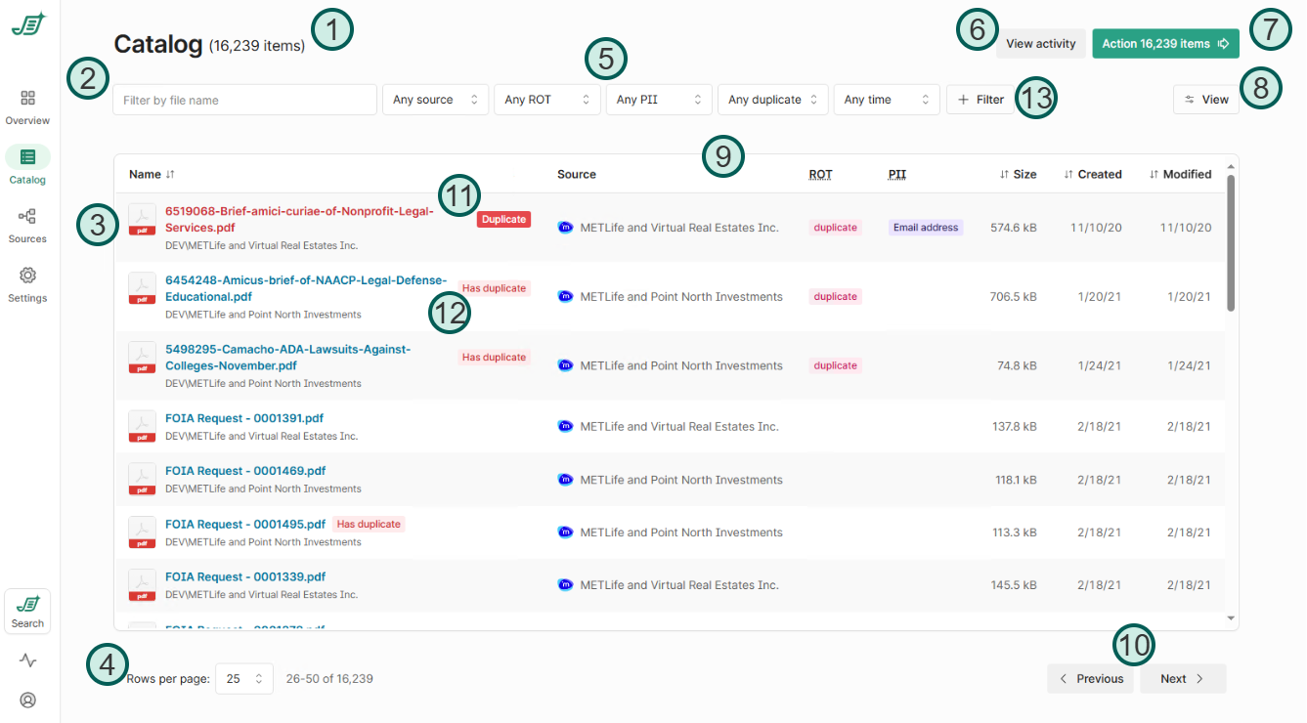1307x723 pixels.
Task: Open the FOIA Request - 0001469.pdf link
Action: coord(245,471)
